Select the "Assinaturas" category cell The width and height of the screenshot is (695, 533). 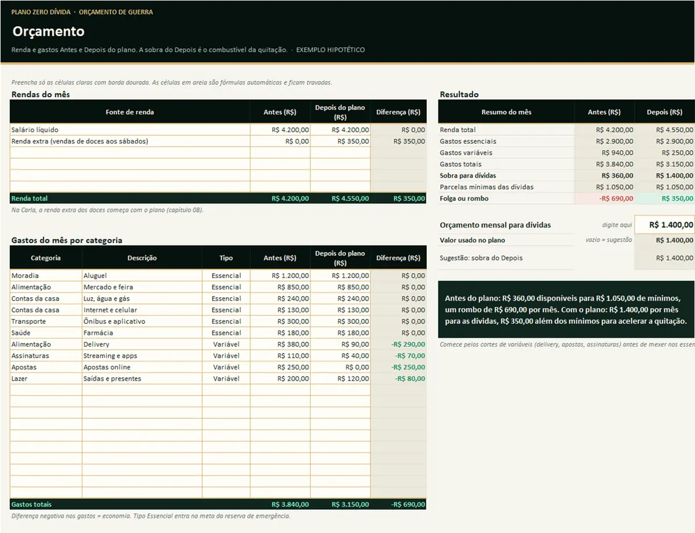tap(46, 356)
